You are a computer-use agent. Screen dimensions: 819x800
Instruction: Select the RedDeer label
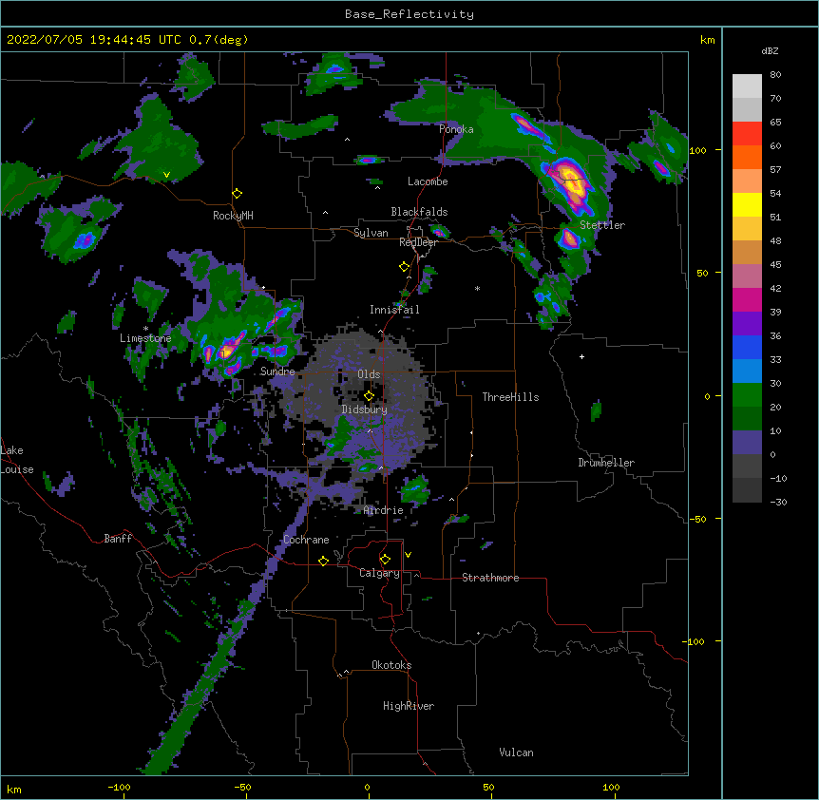[x=418, y=242]
